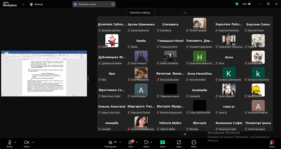Image resolution: width=281 pixels, height=149 pixels.
Task: Click the muted mic icon beside Вячеслав Вшивкін
Action: point(158,80)
